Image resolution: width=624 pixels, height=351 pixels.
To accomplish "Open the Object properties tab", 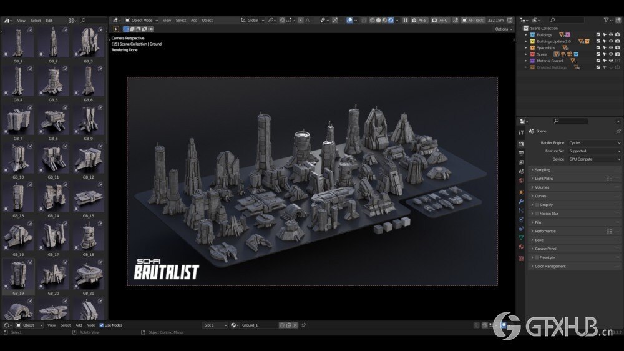I will [521, 192].
